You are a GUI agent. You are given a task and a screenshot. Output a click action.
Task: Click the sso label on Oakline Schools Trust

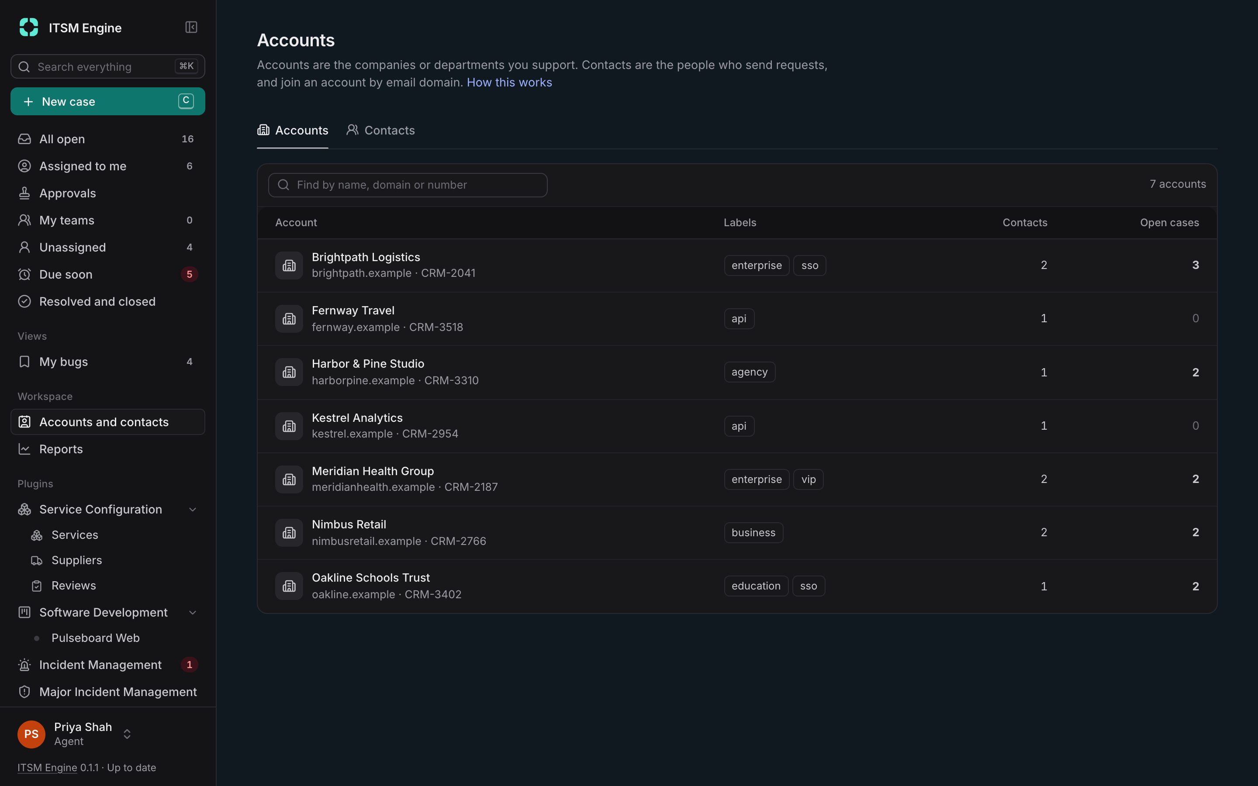(x=809, y=586)
